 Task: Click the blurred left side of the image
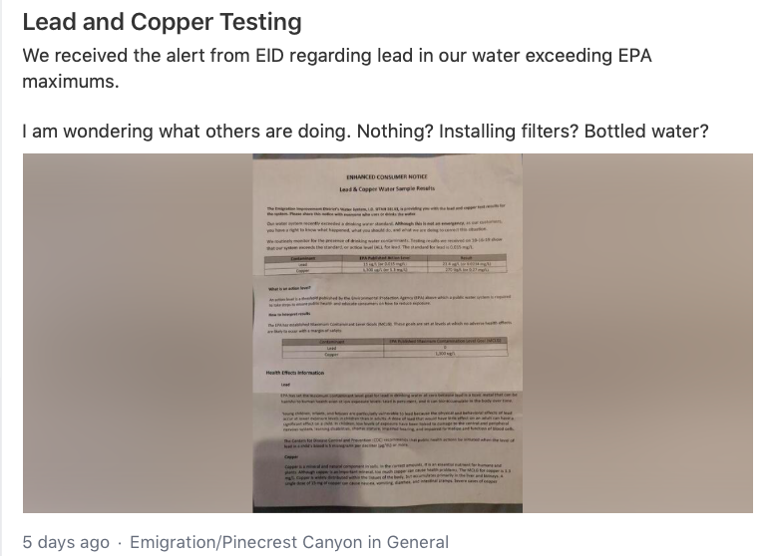[138, 333]
